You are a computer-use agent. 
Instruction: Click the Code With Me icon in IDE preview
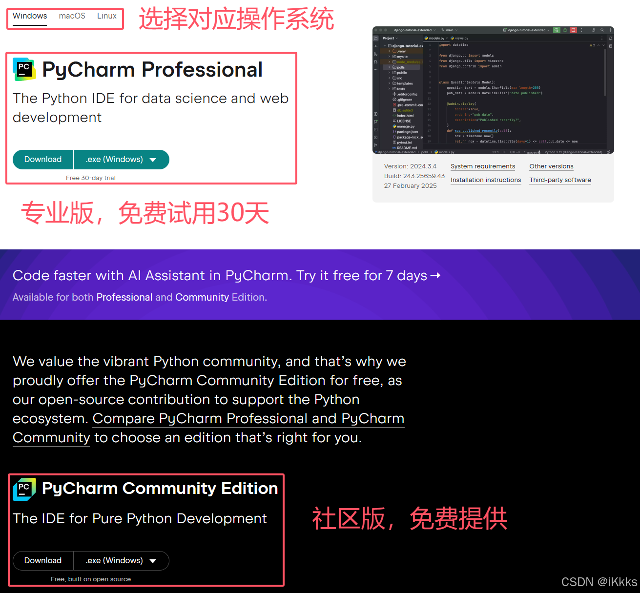[594, 30]
